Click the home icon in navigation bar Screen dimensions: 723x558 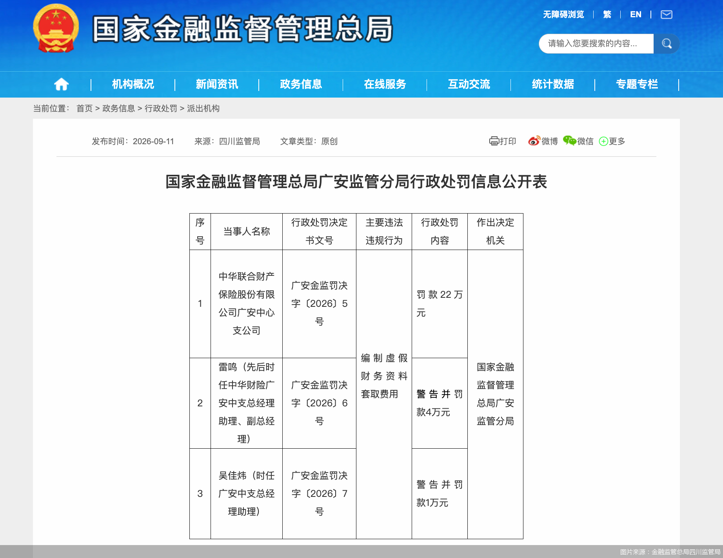(x=61, y=84)
